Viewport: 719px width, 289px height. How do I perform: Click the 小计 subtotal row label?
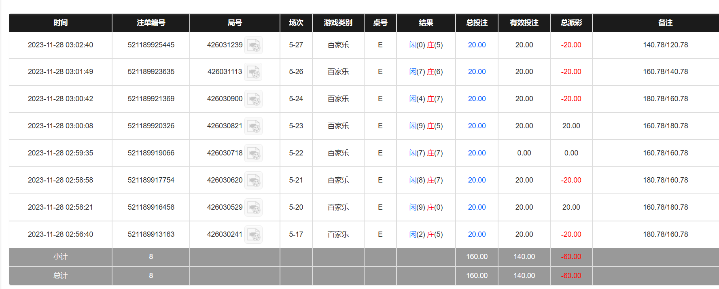pyautogui.click(x=60, y=257)
